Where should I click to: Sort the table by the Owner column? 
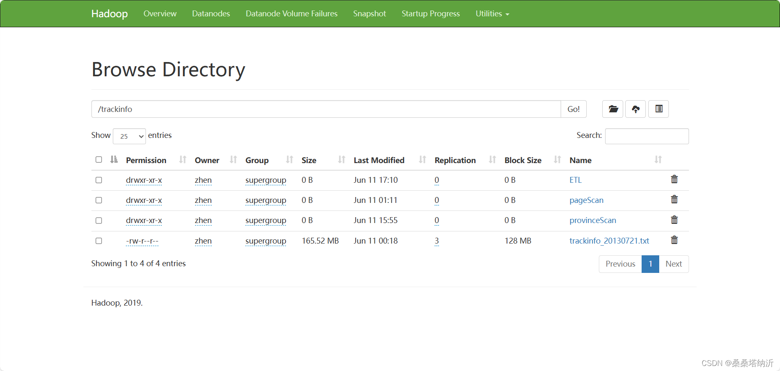(234, 160)
